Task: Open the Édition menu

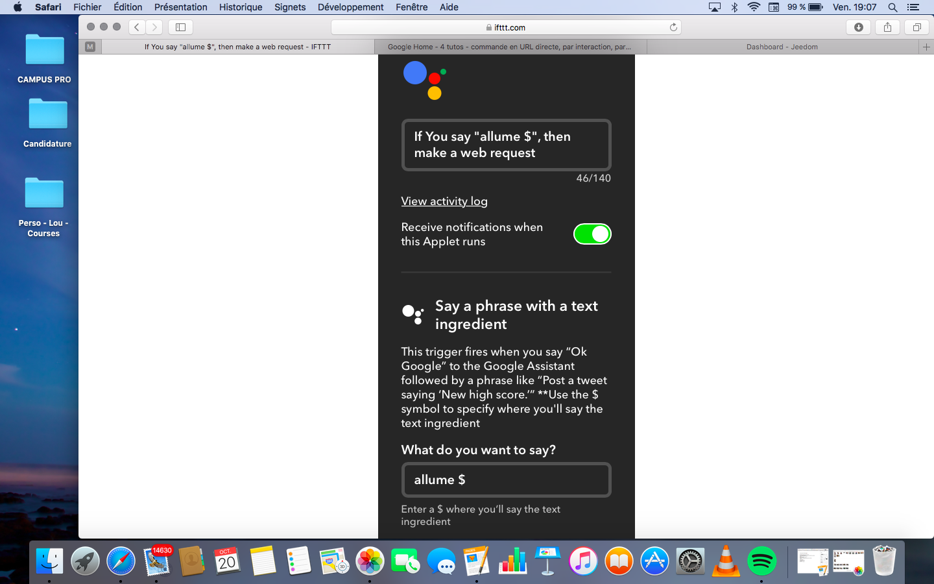Action: coord(128,7)
